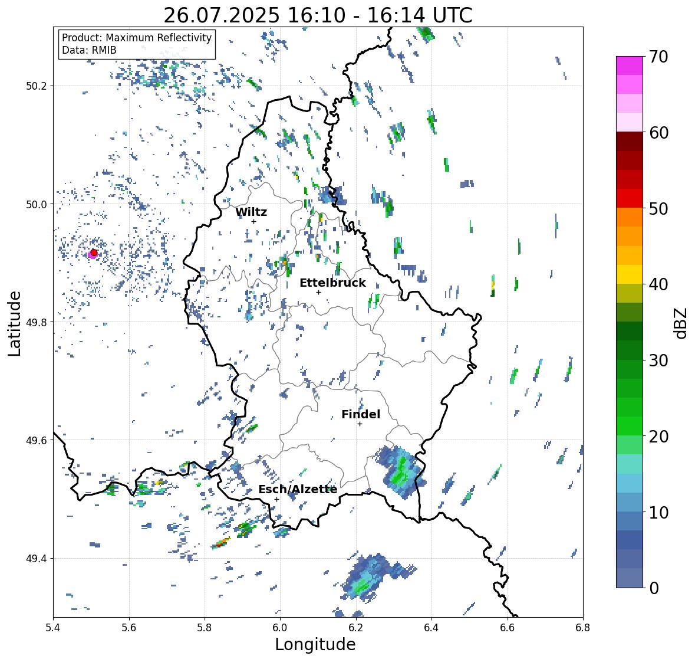695x659 pixels.
Task: Click the 5.6 longitude tick label
Action: click(129, 628)
